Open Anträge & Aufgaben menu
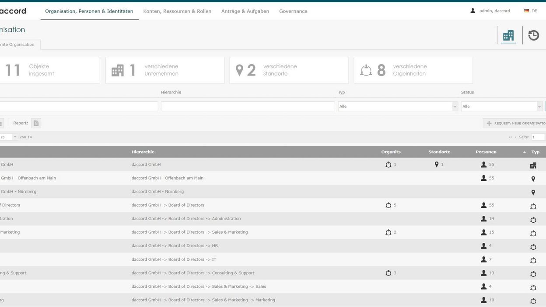Screen dimensions: 546x307 [x=245, y=11]
